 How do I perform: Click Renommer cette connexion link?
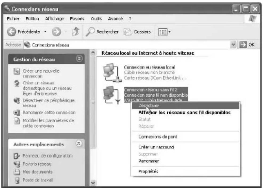pos(48,112)
